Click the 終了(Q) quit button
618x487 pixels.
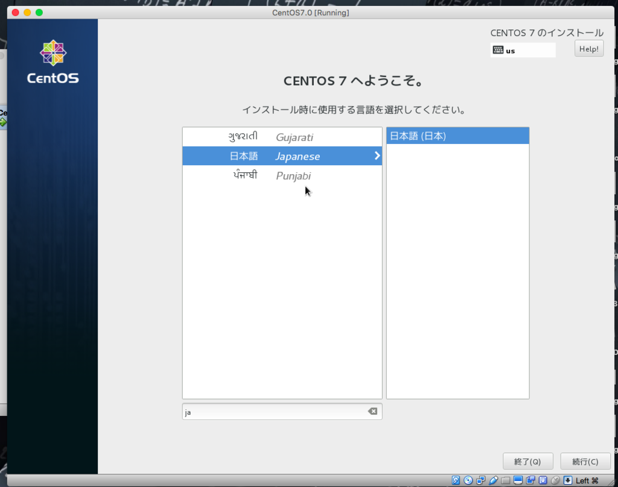tap(527, 462)
